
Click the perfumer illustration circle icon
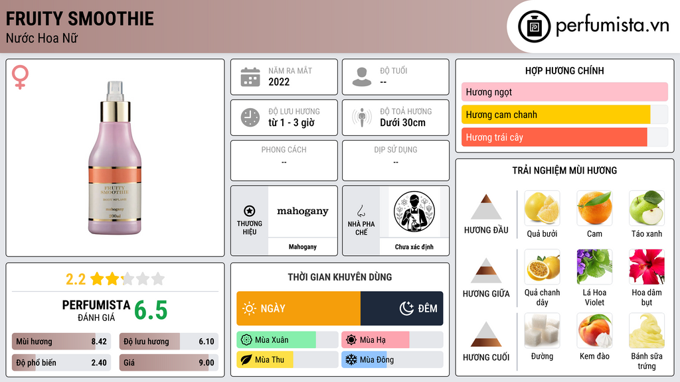[414, 212]
